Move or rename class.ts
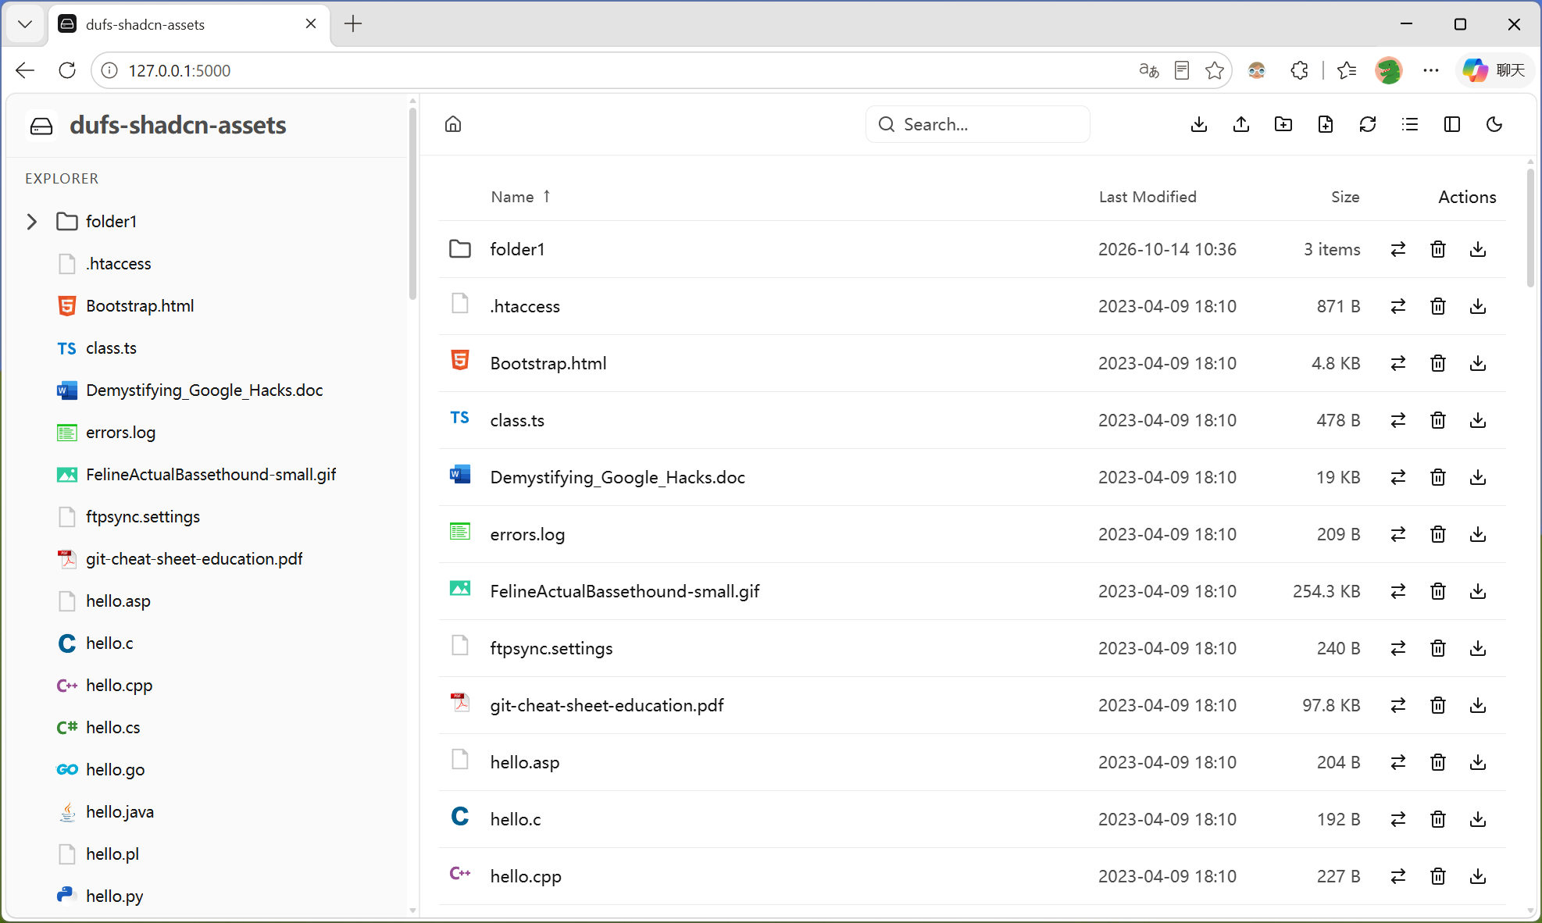Viewport: 1542px width, 923px height. click(1398, 420)
